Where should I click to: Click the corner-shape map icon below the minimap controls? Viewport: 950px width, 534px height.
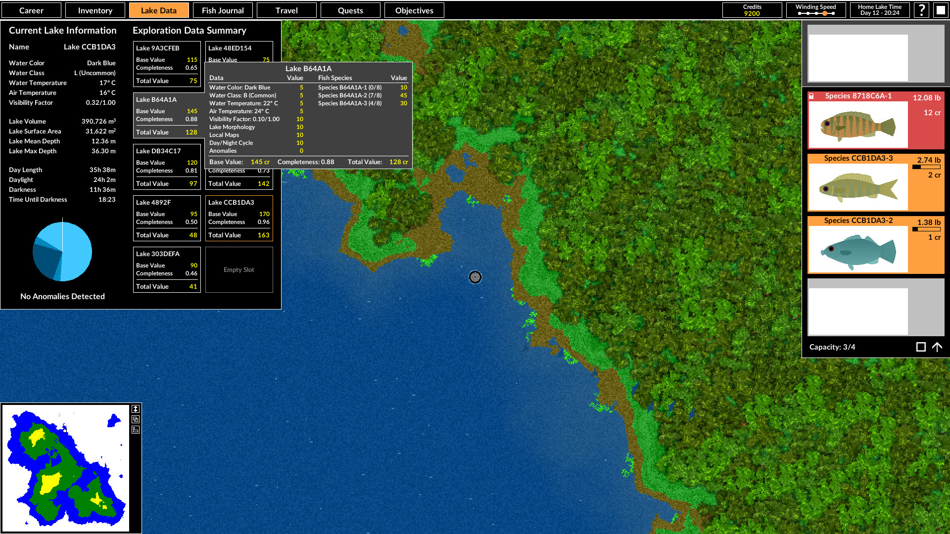point(136,429)
